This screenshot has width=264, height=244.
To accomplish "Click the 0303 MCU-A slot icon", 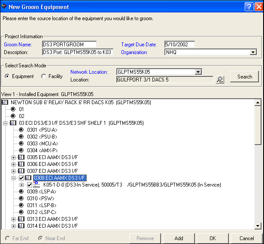I will point(21,143).
